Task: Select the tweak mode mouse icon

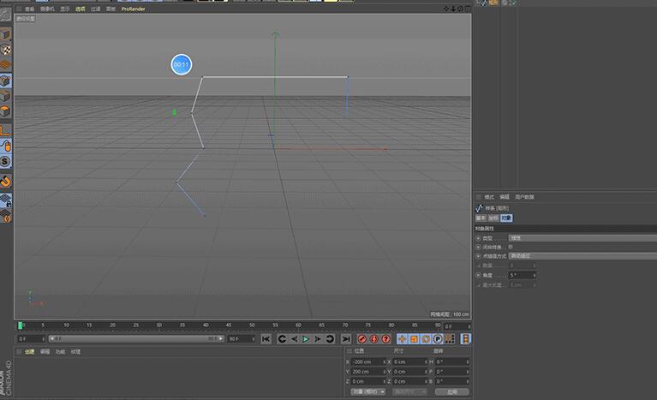Action: 5,146
